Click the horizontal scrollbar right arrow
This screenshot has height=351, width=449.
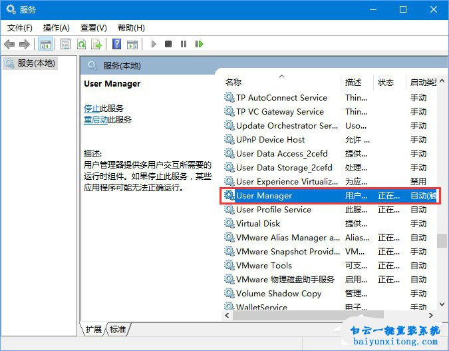pos(431,316)
